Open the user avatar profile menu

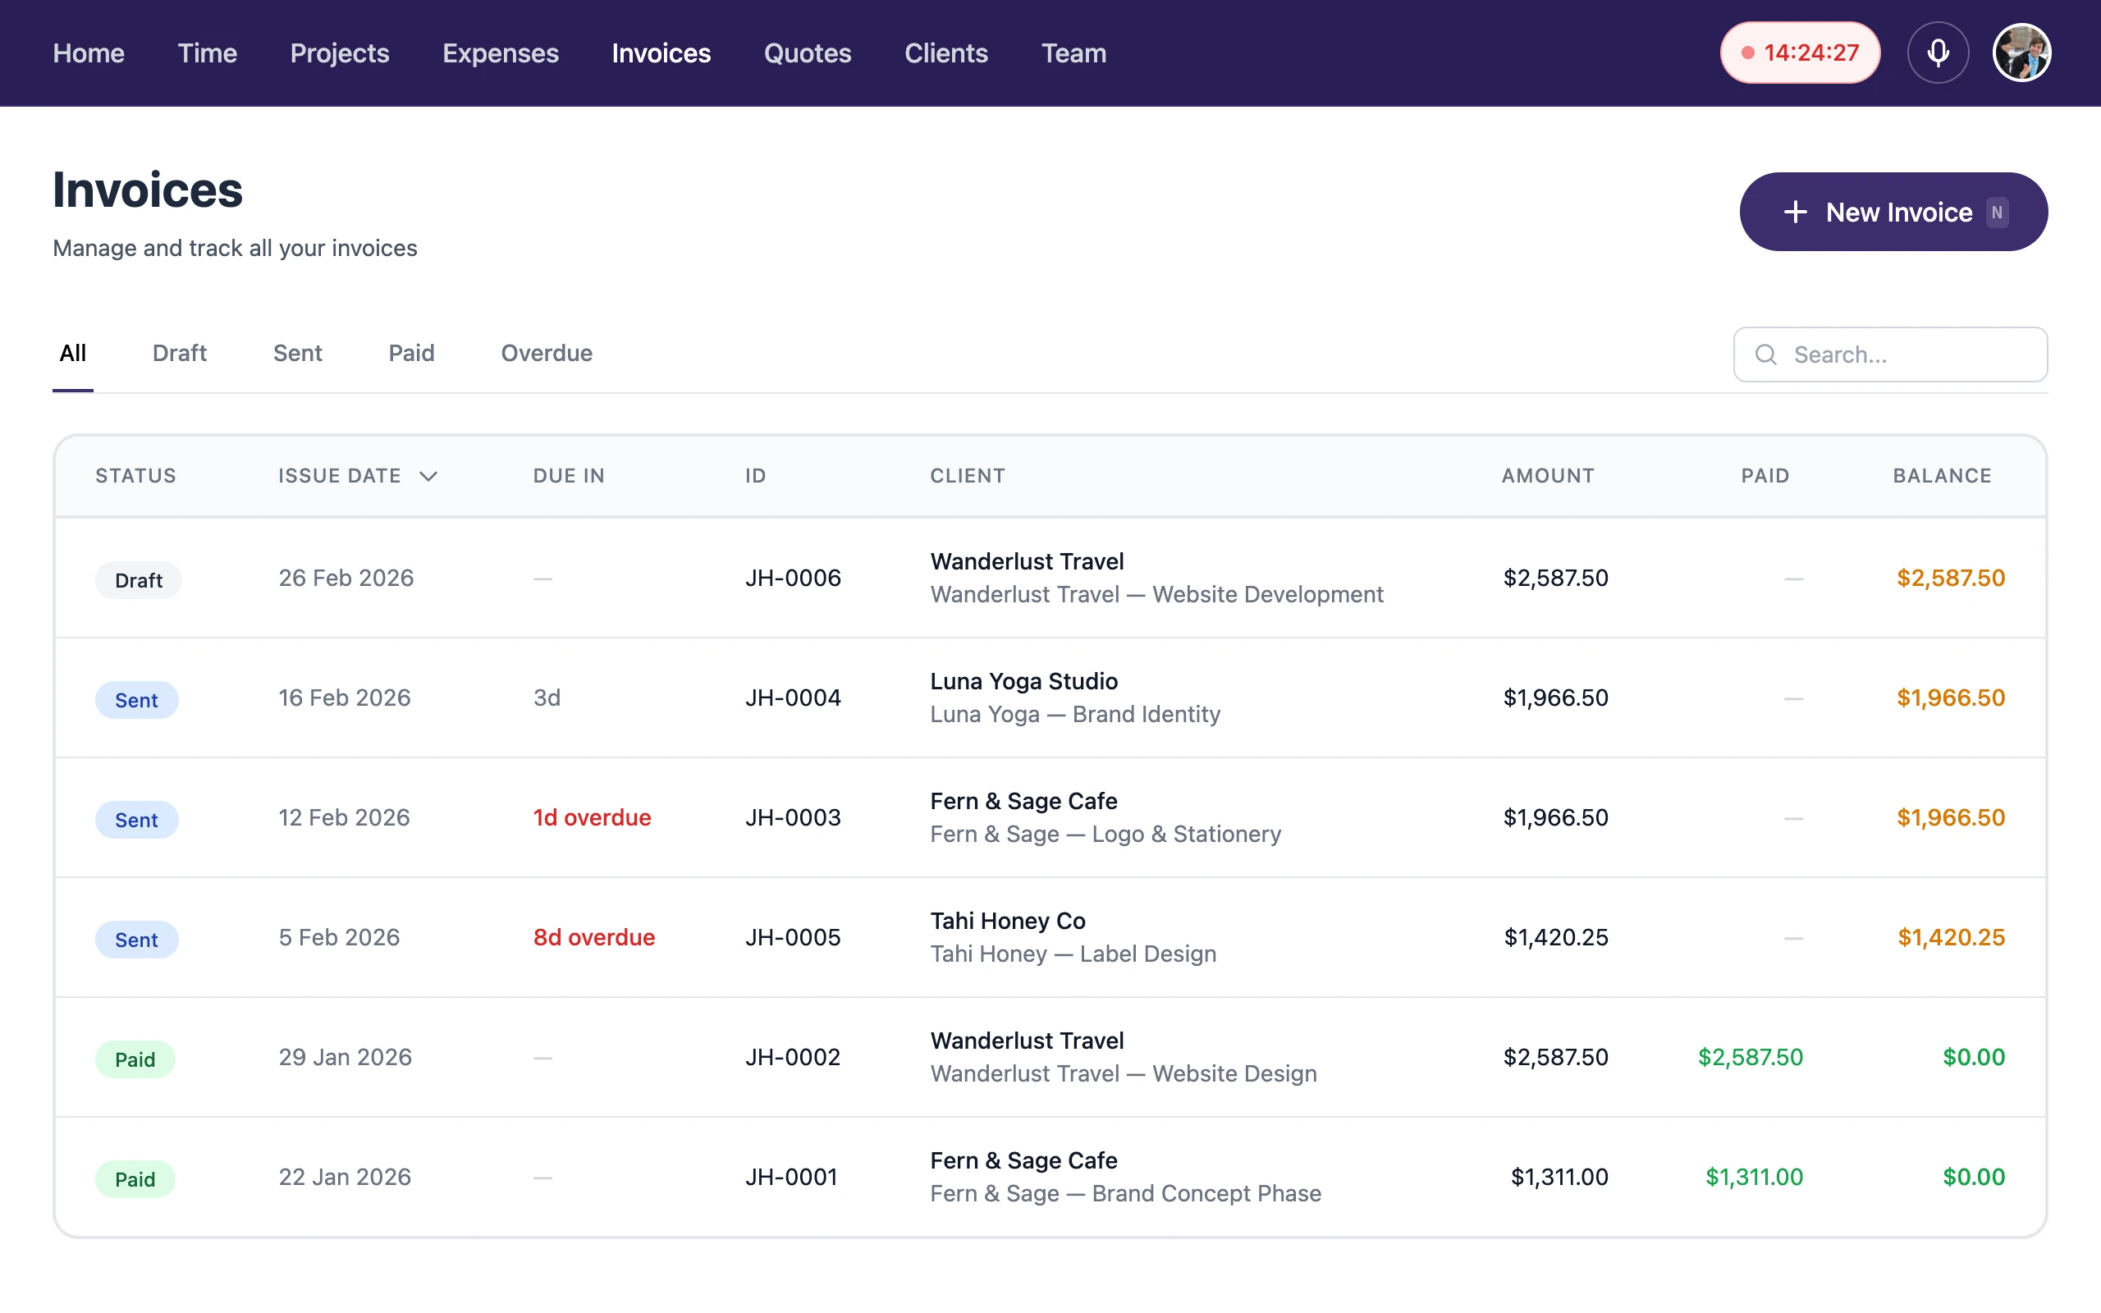tap(2021, 53)
